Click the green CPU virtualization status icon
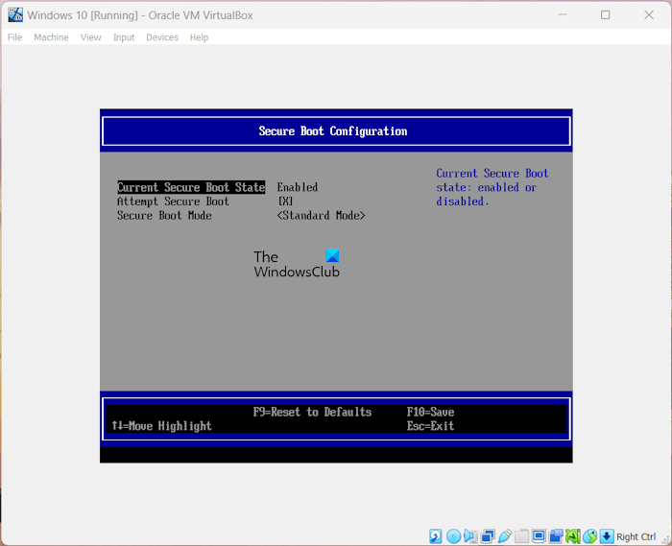 (572, 536)
